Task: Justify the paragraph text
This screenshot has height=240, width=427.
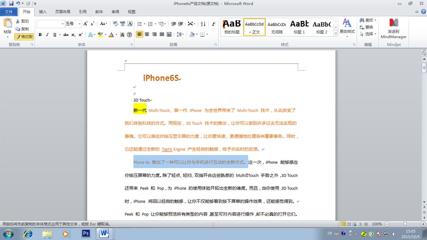Action: 162,34
